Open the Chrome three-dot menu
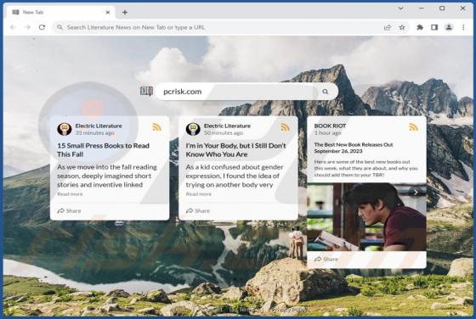Screen dimensions: 476x319 click(463, 27)
